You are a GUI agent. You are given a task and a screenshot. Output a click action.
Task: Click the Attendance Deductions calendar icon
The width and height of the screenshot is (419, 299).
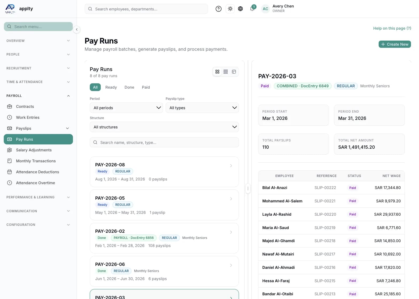10,172
